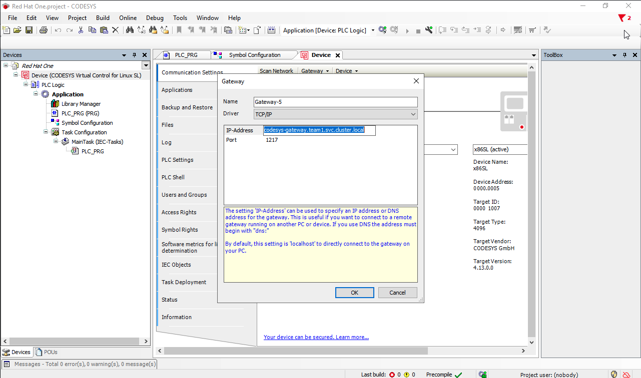Pin the Devices panel with pushpin icon
Screen dimensions: 641x378
click(134, 55)
